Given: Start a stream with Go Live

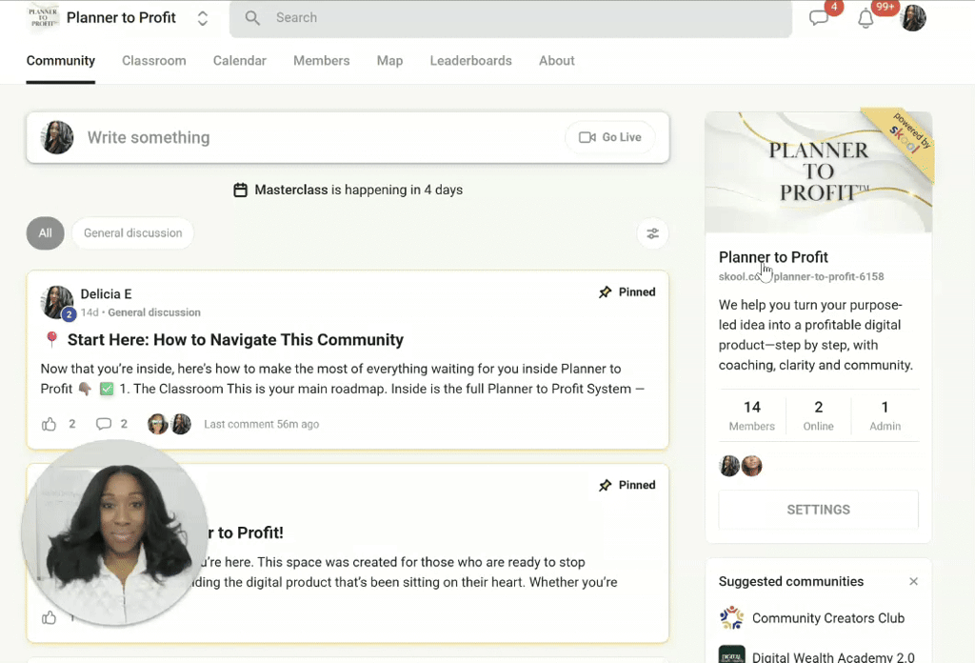Looking at the screenshot, I should coord(610,137).
